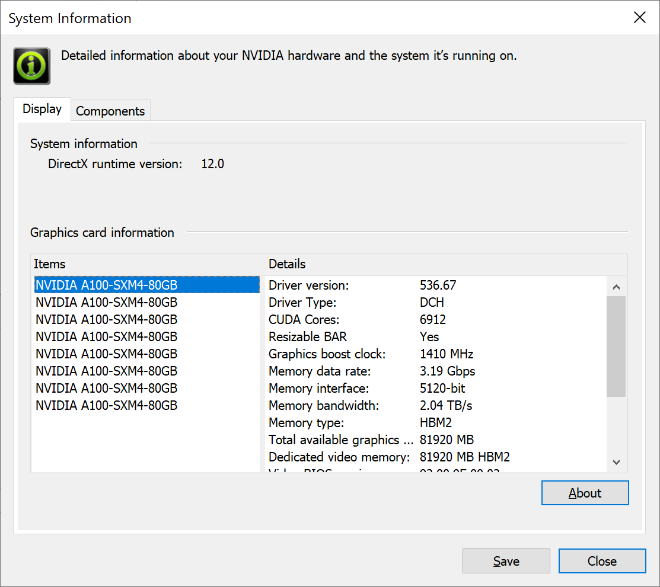Image resolution: width=660 pixels, height=587 pixels.
Task: Click the '81920 MB HBM2' value
Action: (465, 457)
